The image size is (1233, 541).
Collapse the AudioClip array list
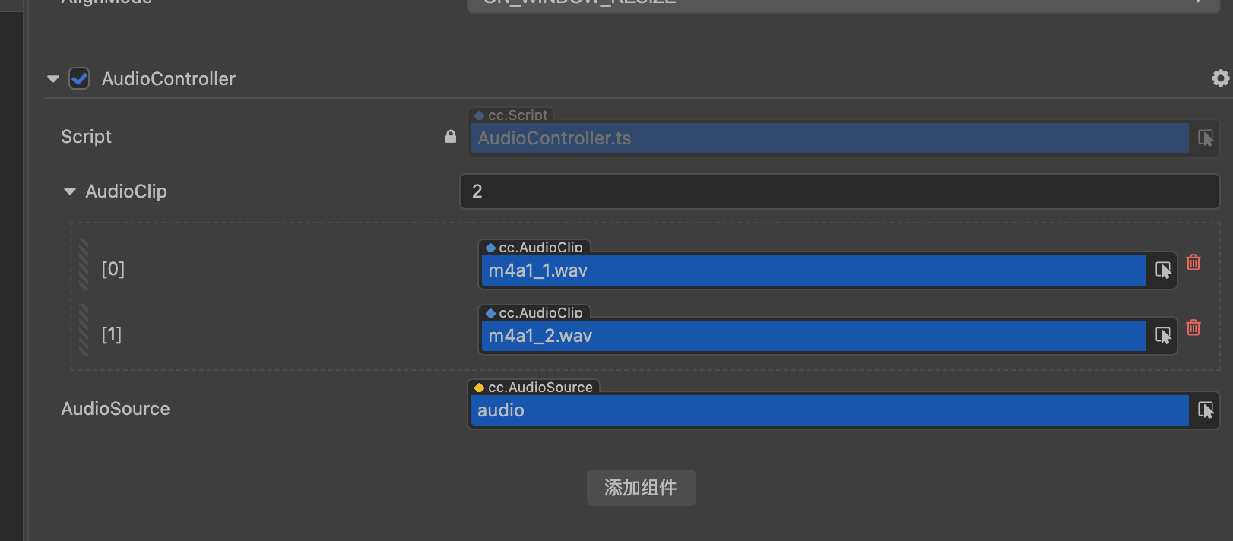(x=70, y=191)
